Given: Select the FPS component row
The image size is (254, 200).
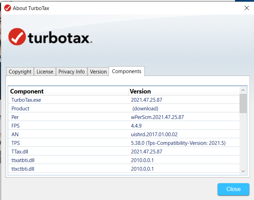Looking at the screenshot, I should (124, 126).
